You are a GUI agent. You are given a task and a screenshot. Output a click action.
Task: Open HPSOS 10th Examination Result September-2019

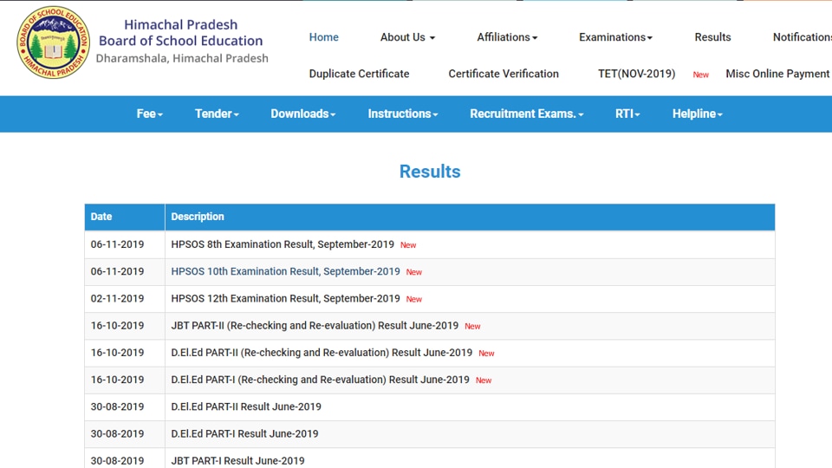click(285, 271)
